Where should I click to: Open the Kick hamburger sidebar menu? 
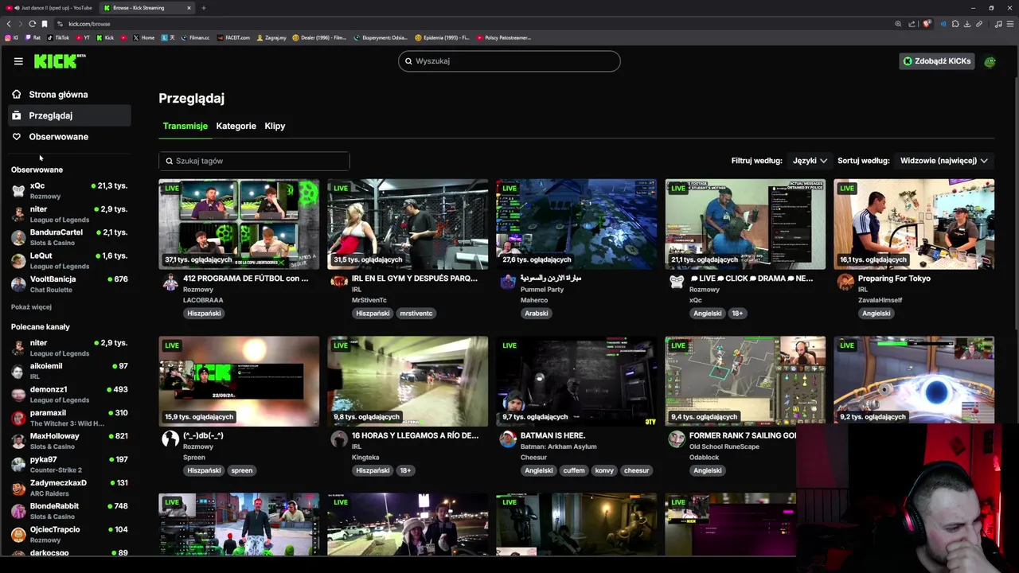click(18, 61)
